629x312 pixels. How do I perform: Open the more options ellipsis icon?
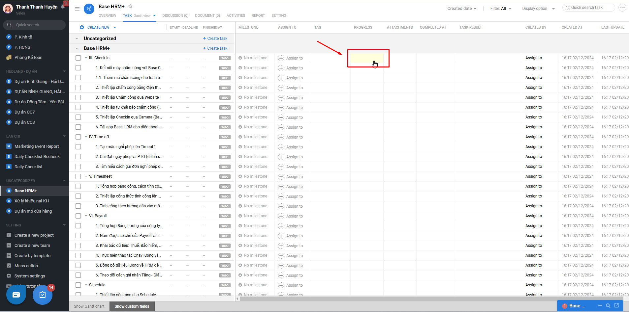[622, 8]
